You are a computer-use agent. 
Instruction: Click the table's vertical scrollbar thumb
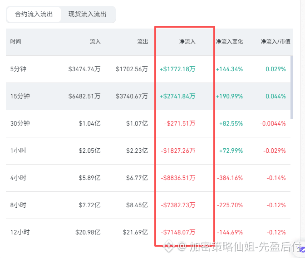tap(291, 88)
